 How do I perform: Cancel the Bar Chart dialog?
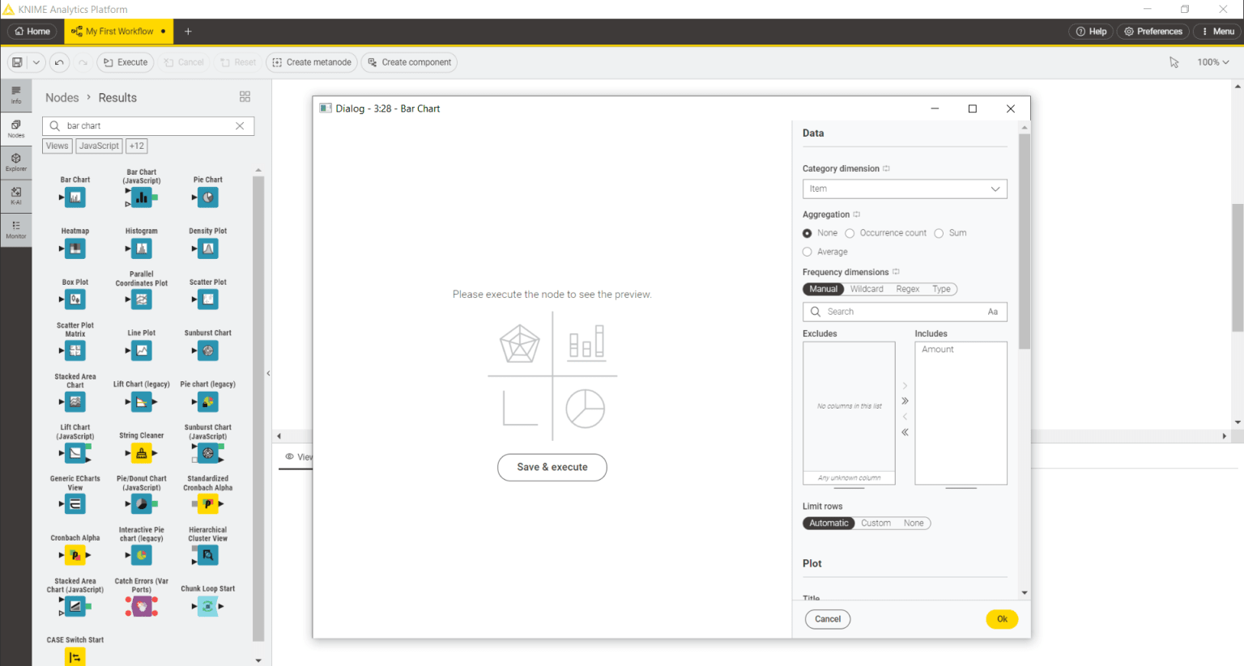(828, 619)
